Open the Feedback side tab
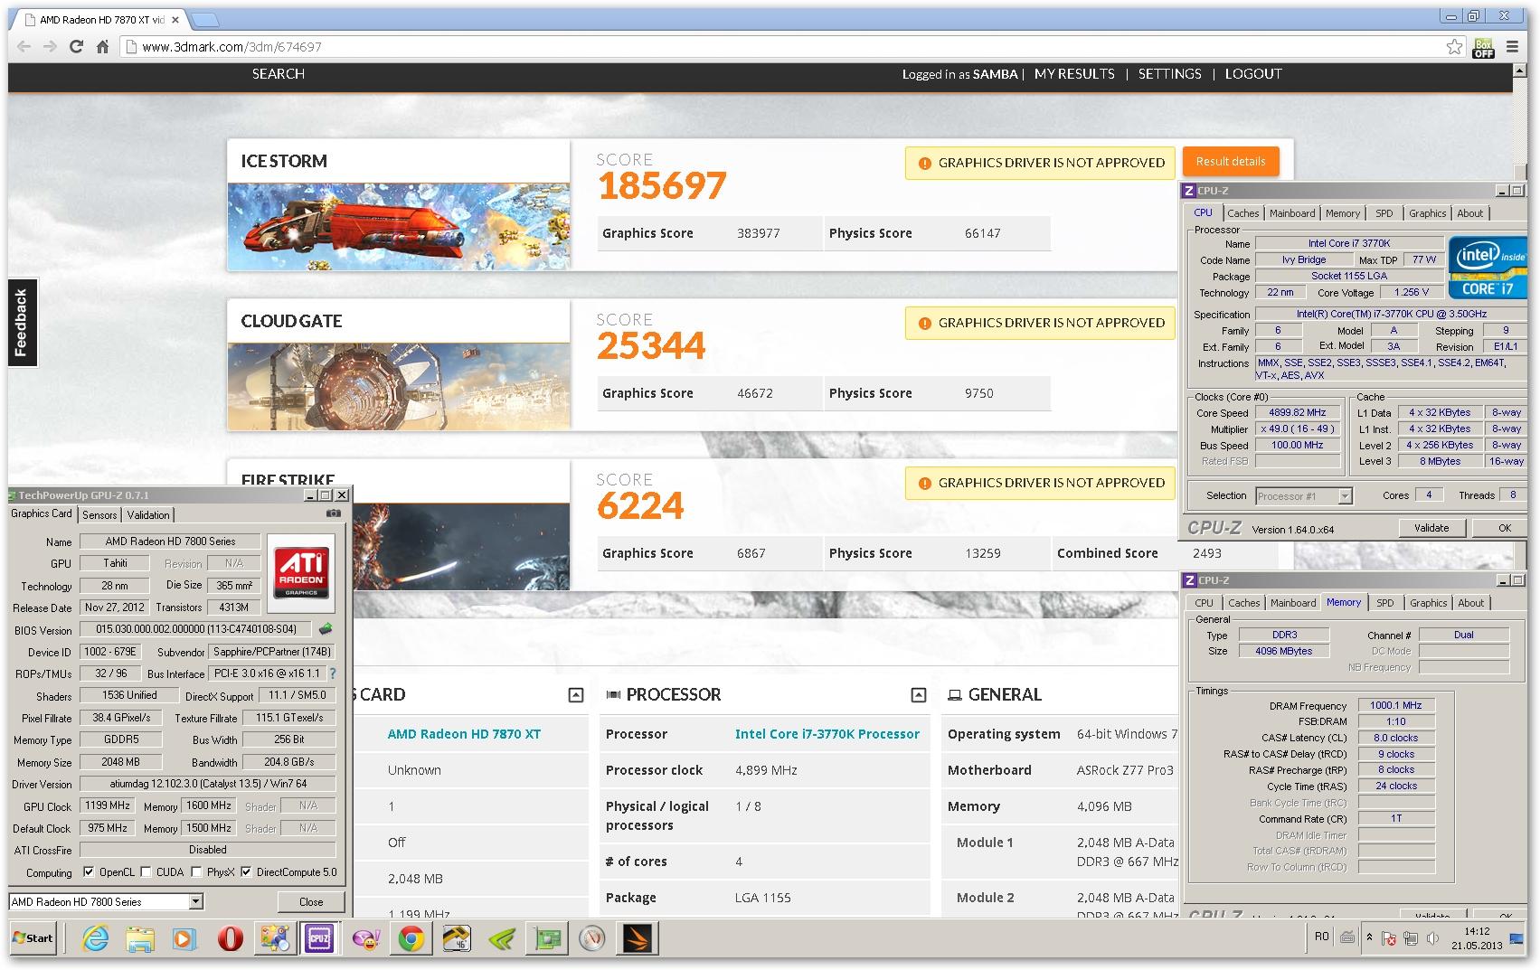 click(22, 322)
